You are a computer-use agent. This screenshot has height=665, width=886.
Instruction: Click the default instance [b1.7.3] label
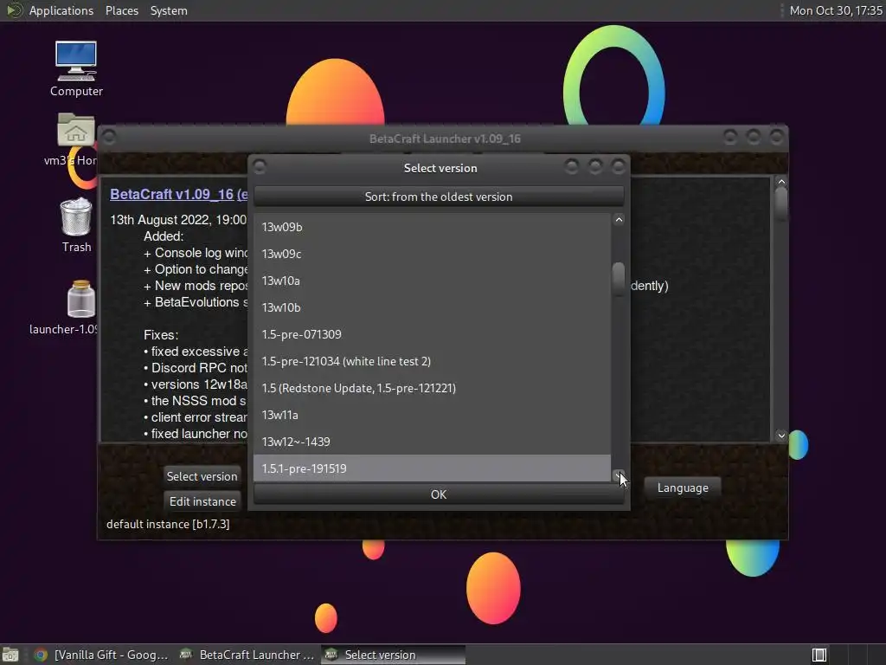pyautogui.click(x=168, y=524)
